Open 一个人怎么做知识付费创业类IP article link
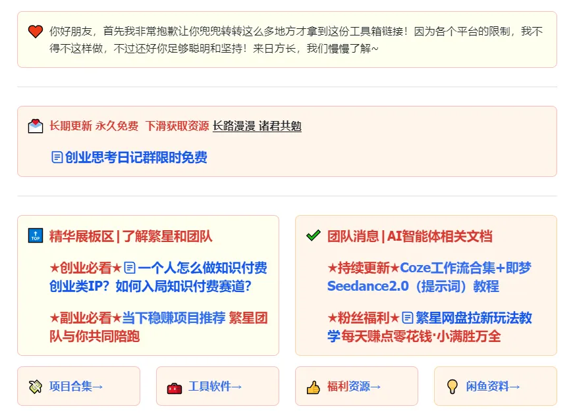 (158, 277)
